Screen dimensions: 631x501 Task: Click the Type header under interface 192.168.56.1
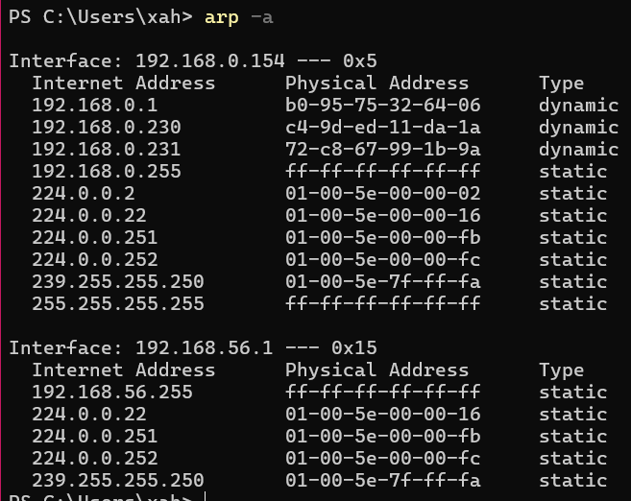pos(561,370)
